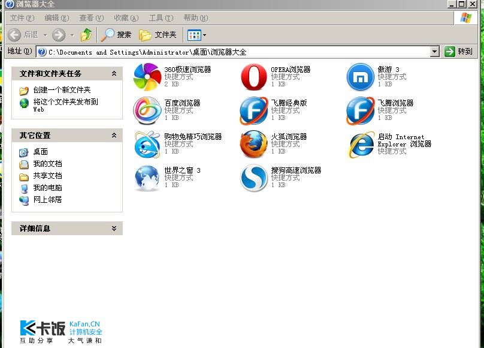The image size is (484, 348).
Task: Click the views icon in toolbar
Action: click(x=194, y=35)
